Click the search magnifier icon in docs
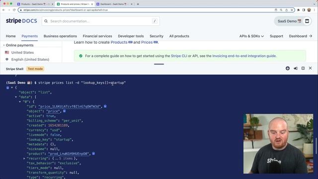The width and height of the screenshot is (318, 179). [x=46, y=21]
